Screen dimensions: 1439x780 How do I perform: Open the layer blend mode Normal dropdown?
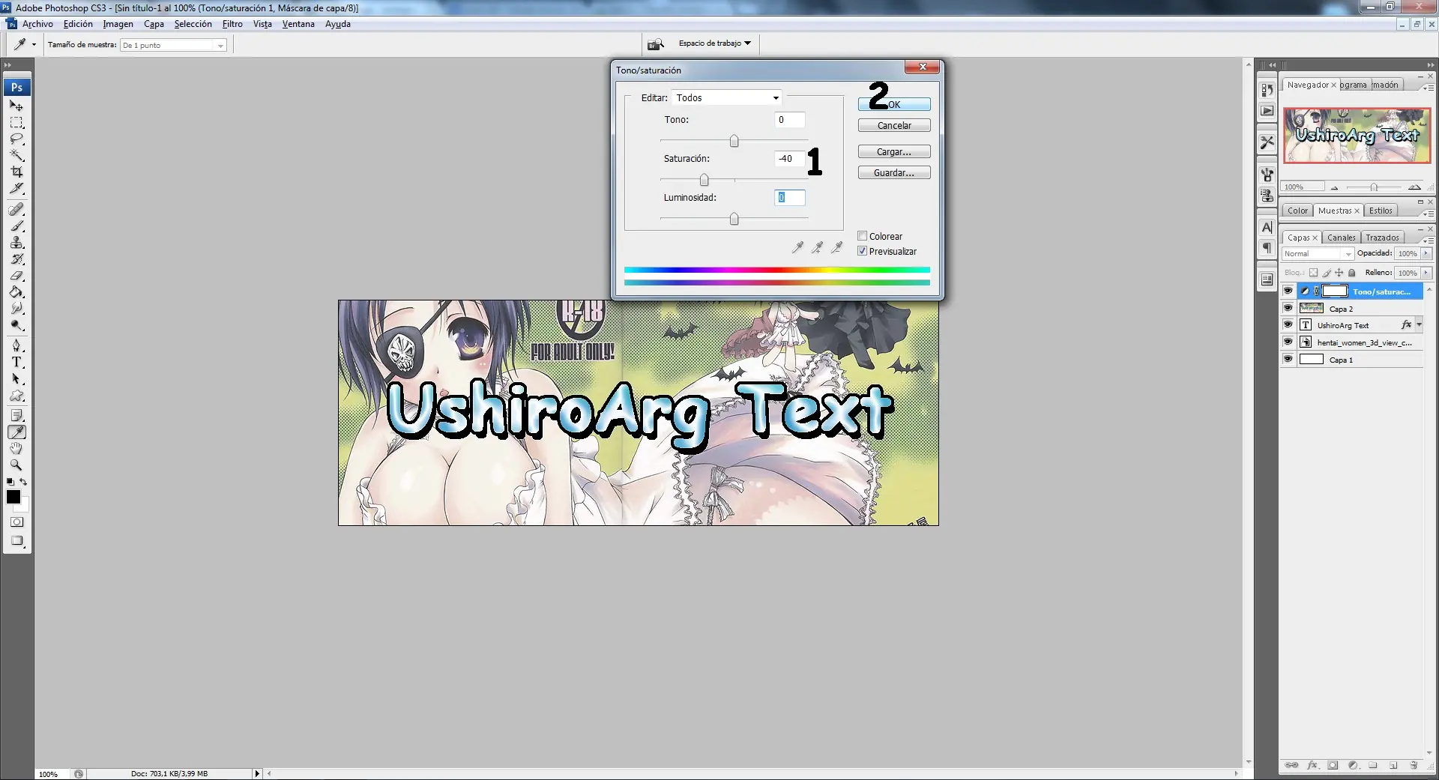tap(1318, 254)
